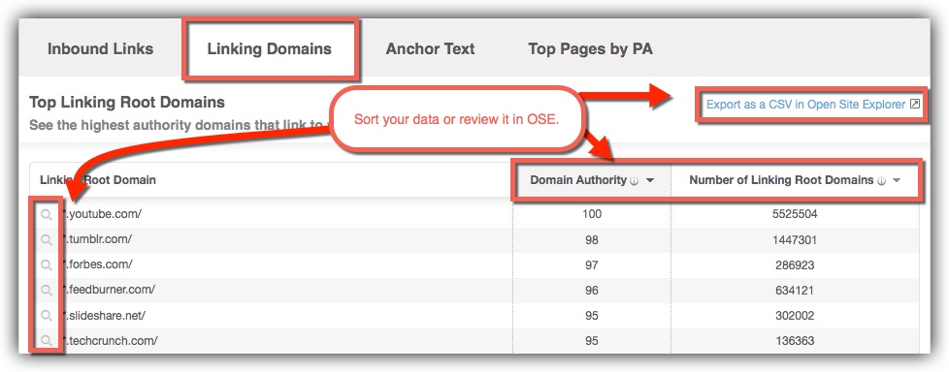Image resolution: width=949 pixels, height=372 pixels.
Task: Switch to the Inbound Links tab
Action: [101, 48]
